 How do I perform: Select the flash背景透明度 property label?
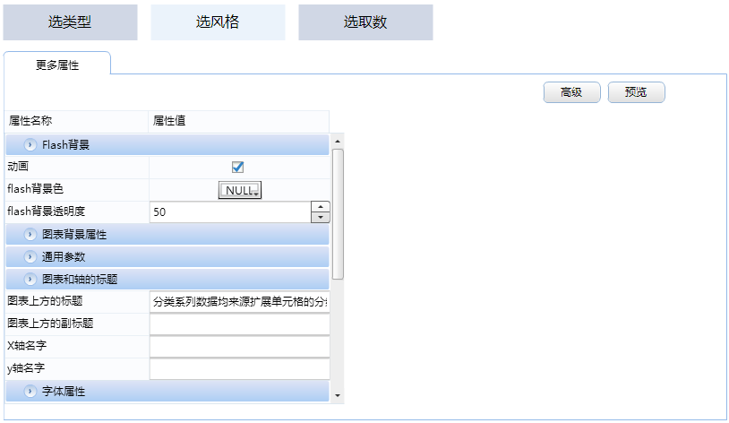tap(46, 211)
